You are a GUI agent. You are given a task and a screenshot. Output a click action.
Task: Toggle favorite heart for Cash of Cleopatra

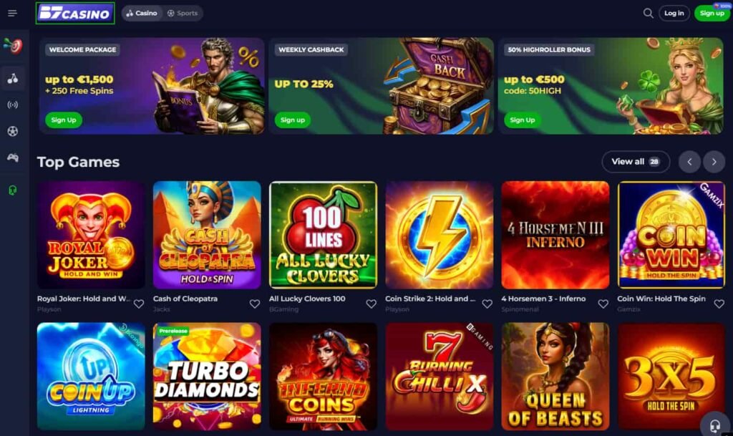[x=255, y=304]
